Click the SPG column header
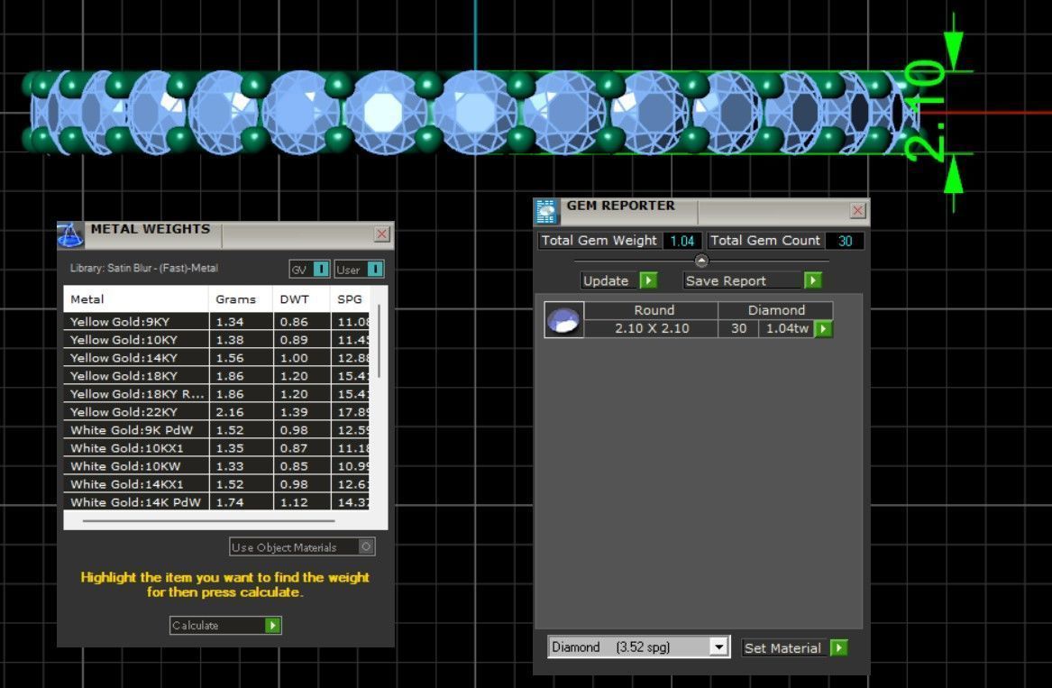The height and width of the screenshot is (688, 1052). (x=350, y=299)
